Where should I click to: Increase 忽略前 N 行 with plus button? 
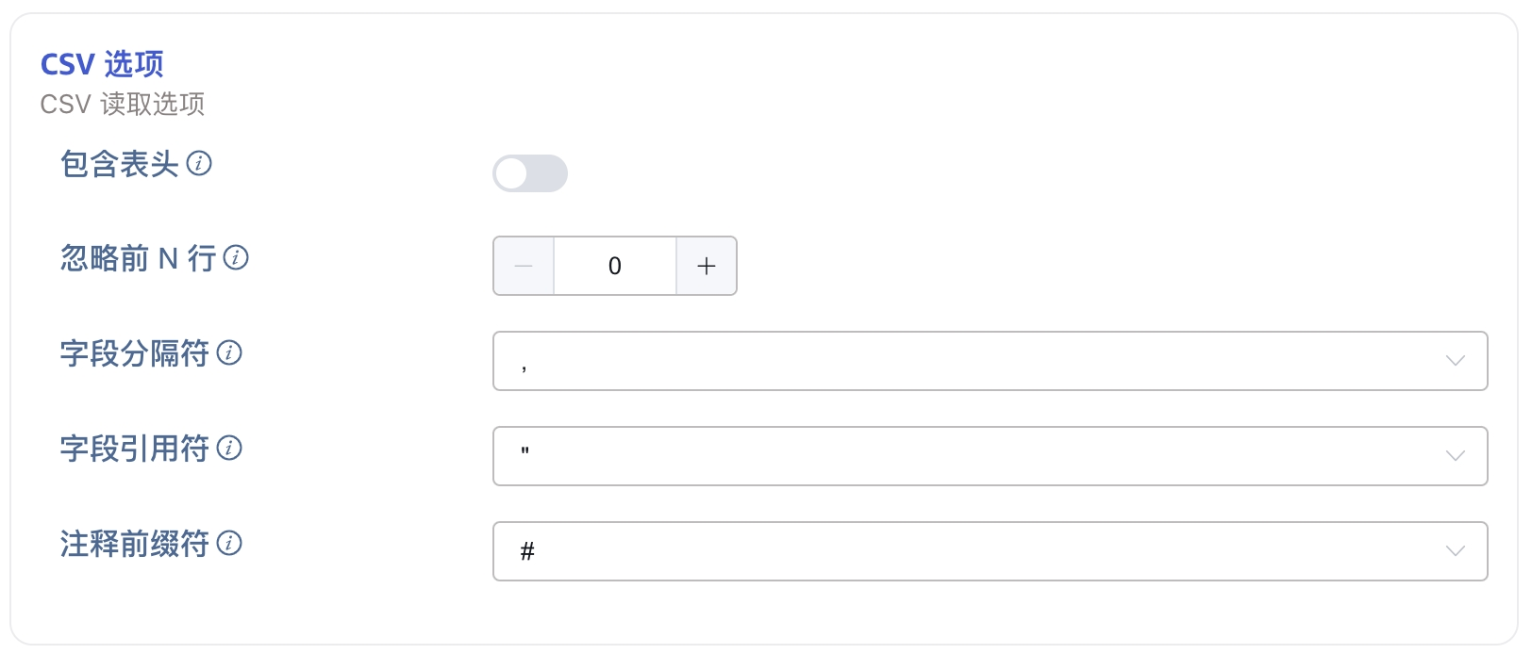click(707, 266)
